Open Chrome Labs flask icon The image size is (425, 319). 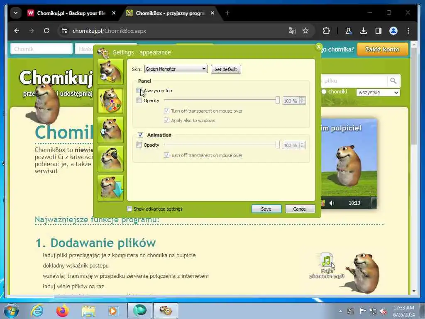349,31
